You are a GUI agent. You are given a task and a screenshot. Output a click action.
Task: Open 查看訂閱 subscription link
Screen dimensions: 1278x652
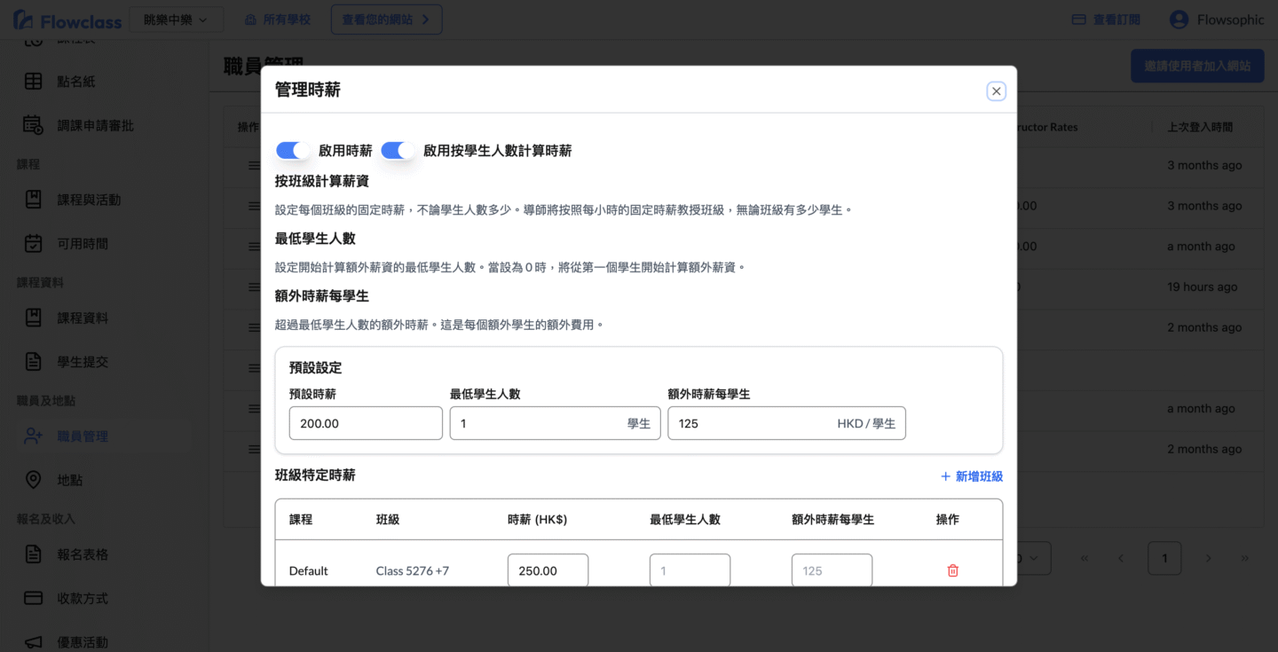(x=1106, y=20)
